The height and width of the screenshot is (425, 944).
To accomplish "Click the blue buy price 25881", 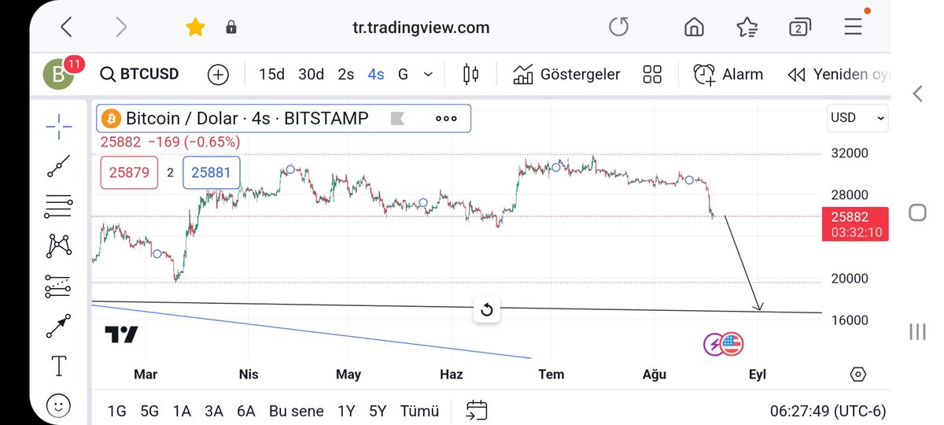I will 212,172.
